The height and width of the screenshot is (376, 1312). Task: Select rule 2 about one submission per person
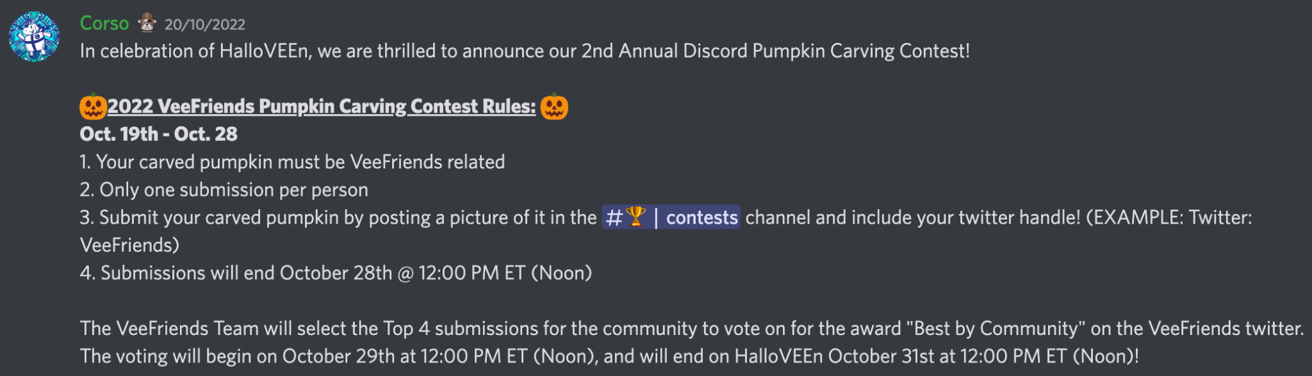point(223,190)
